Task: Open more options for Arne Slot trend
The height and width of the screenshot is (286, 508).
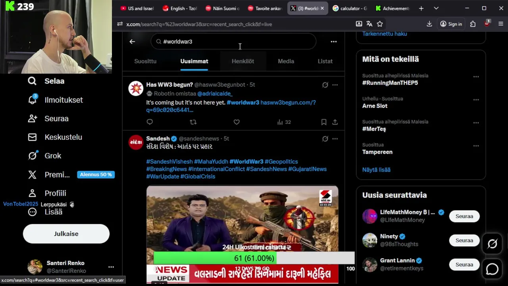Action: pos(476,100)
